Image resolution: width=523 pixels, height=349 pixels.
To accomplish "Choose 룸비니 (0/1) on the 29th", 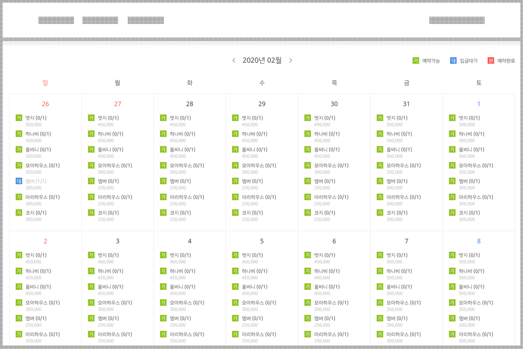I will click(255, 150).
